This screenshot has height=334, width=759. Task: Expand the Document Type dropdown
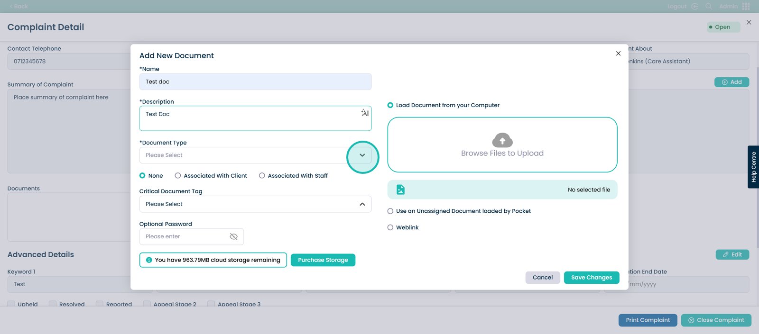tap(362, 155)
